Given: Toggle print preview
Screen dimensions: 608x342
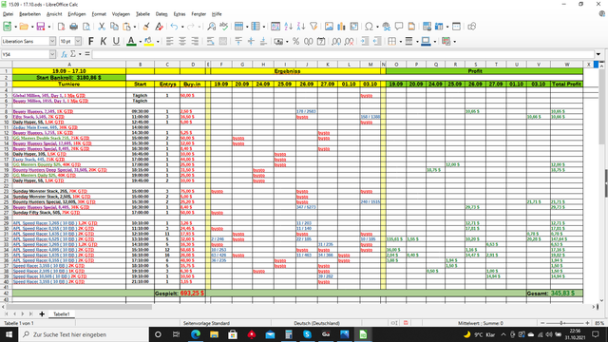Looking at the screenshot, I should point(86,27).
